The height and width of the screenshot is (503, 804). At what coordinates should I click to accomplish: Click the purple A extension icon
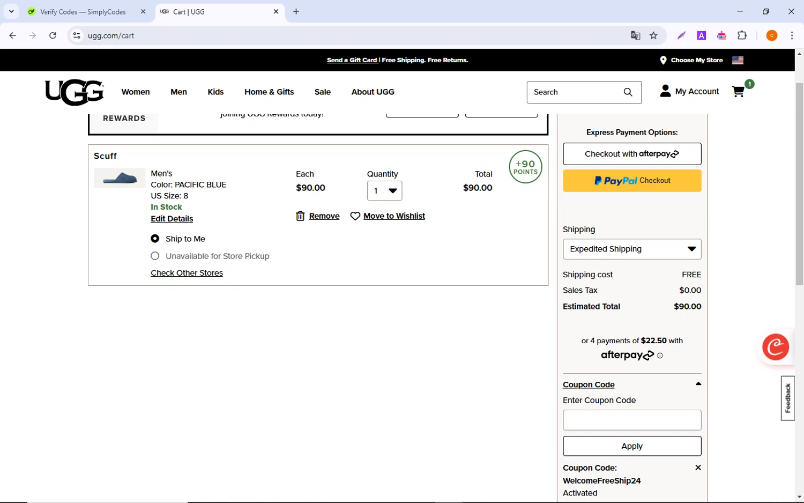click(x=701, y=35)
